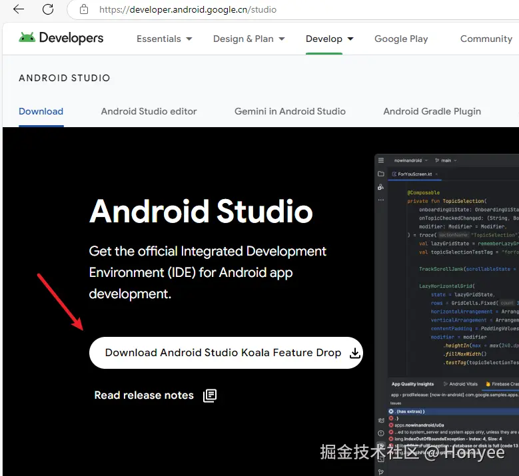Screen dimensions: 519x476
Task: Open the Develop menu
Action: [x=329, y=39]
